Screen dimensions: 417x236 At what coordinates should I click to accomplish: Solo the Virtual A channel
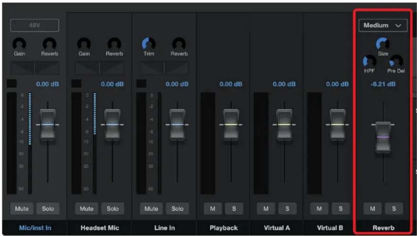click(287, 209)
